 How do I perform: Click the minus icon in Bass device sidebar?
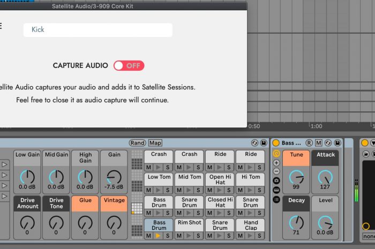pyautogui.click(x=276, y=171)
